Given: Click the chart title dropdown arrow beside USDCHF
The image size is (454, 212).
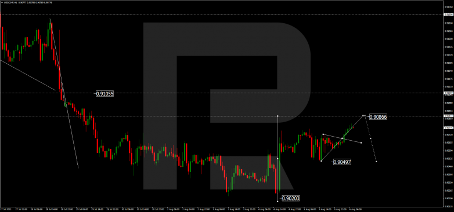Looking at the screenshot, I should [2, 2].
